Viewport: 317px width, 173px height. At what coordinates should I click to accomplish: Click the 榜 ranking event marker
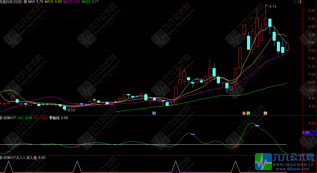(265, 113)
